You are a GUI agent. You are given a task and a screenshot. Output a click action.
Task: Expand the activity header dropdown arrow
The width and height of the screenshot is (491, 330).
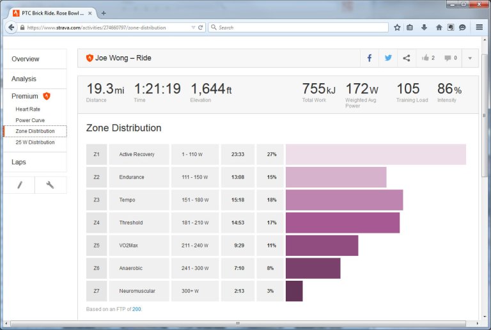click(x=470, y=58)
